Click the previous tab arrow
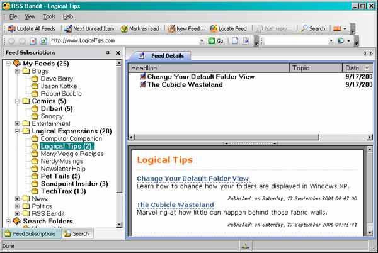This screenshot has height=253, width=378. pyautogui.click(x=365, y=53)
